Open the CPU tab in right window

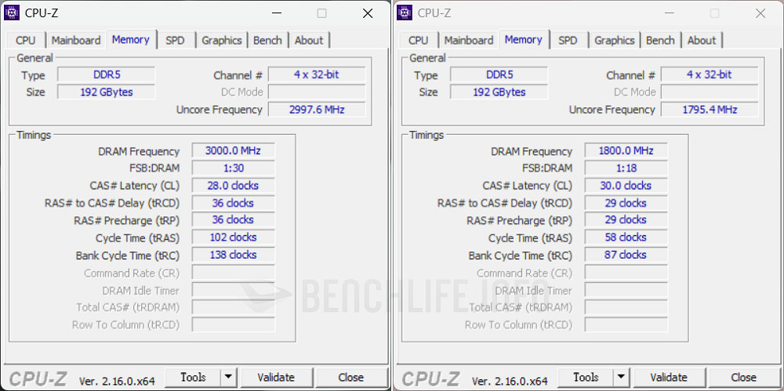[419, 41]
